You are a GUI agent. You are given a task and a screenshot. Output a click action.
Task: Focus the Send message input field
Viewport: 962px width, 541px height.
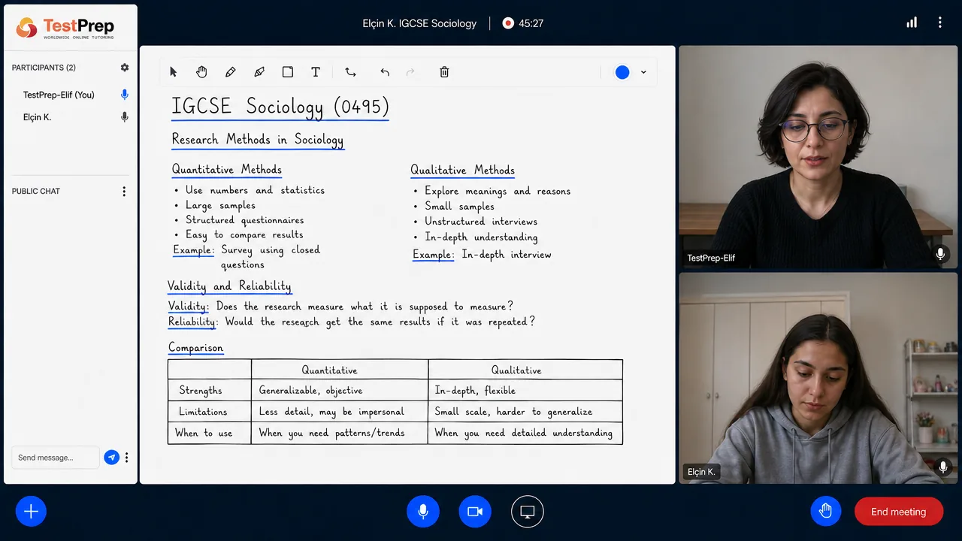(55, 458)
